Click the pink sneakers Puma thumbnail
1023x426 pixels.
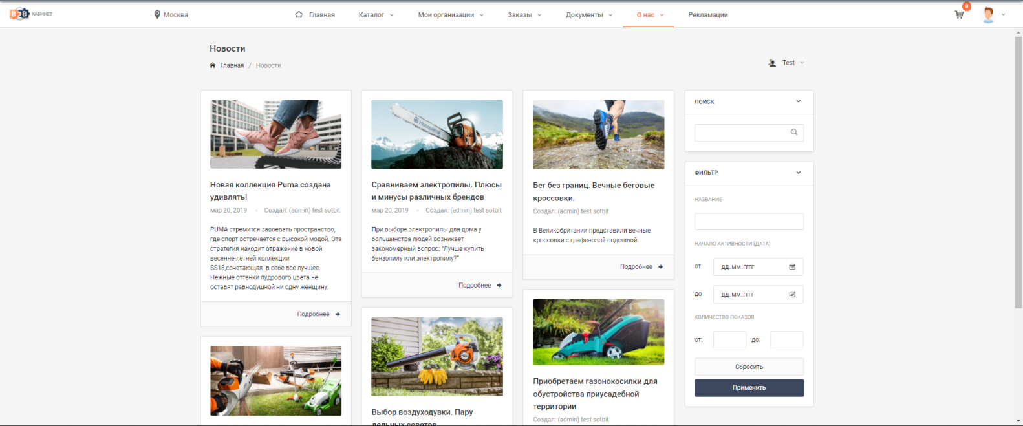pos(275,134)
